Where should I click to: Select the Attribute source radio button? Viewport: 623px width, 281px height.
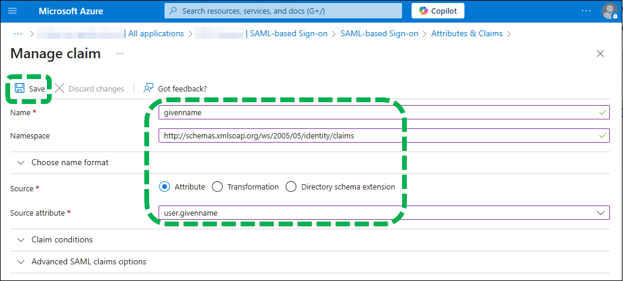pos(165,187)
